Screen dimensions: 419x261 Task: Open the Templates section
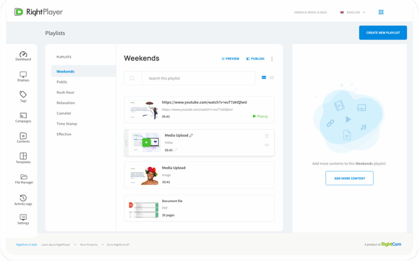click(23, 158)
